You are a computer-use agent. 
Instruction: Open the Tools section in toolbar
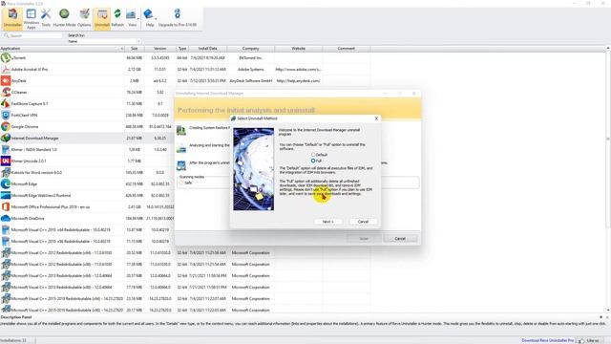click(46, 18)
